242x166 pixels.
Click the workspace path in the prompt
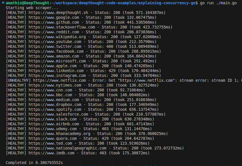[x=123, y=3]
